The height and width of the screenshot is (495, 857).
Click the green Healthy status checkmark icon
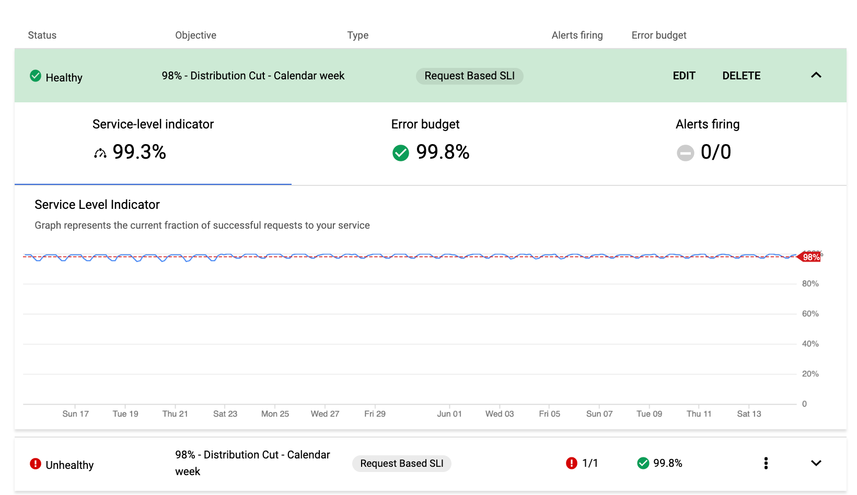[35, 76]
